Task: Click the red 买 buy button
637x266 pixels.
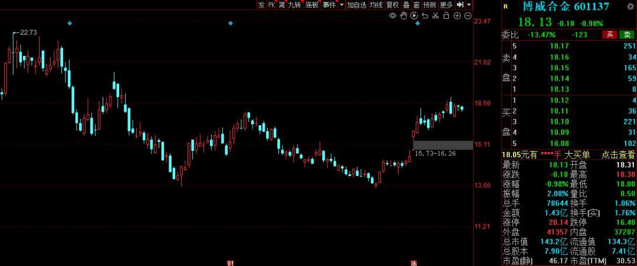Action: (x=610, y=35)
